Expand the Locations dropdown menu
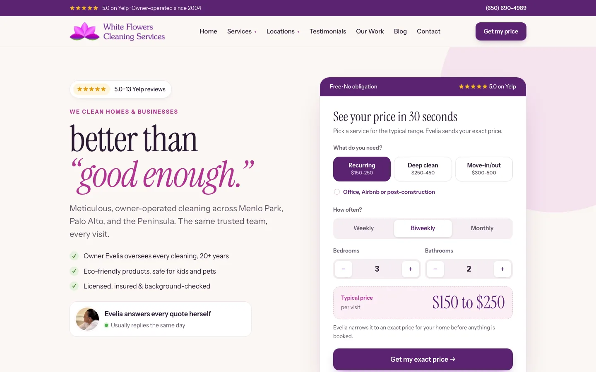Screen dimensions: 596x372 click(x=283, y=31)
